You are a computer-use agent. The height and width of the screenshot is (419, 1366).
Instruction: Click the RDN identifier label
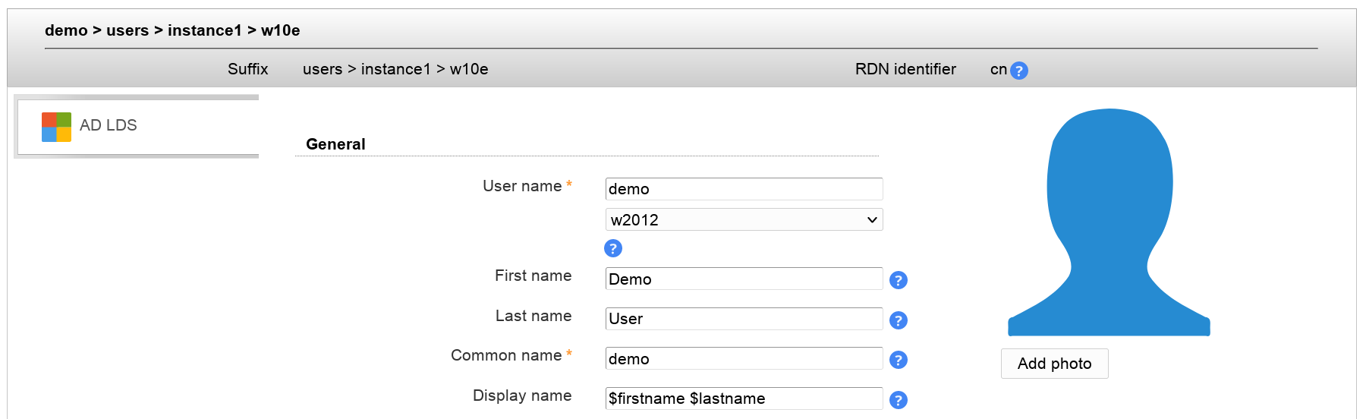[x=905, y=69]
